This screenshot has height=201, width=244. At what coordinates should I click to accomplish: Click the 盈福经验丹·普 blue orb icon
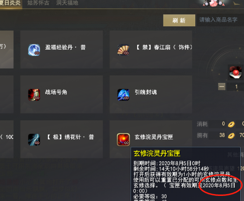tap(34, 50)
